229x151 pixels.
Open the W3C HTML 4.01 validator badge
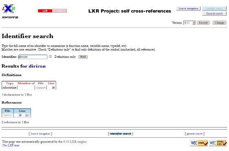point(218,143)
